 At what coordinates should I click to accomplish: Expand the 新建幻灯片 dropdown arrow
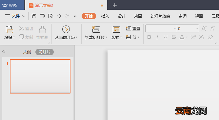click(x=107, y=37)
